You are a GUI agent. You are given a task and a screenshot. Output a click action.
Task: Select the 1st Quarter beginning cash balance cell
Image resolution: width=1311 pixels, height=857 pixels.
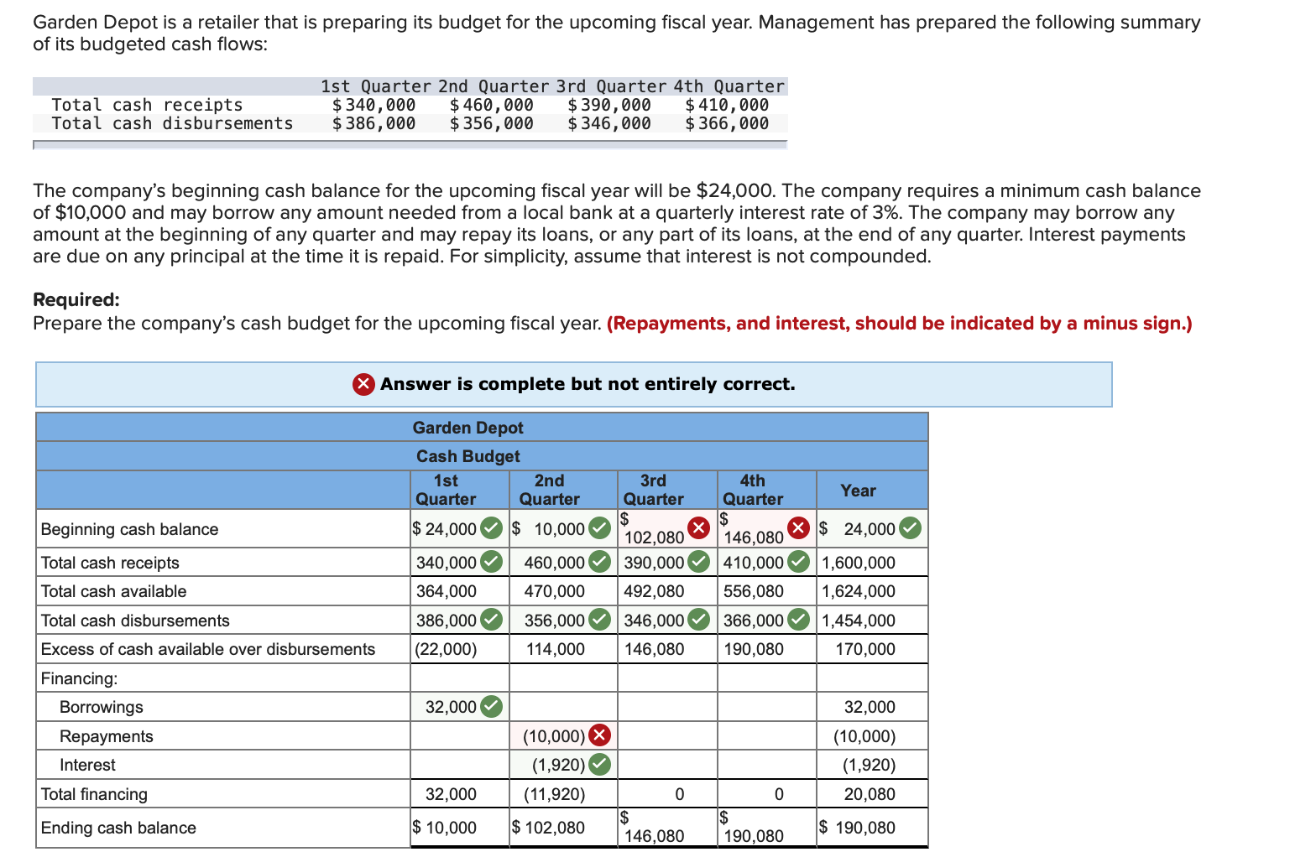click(459, 528)
